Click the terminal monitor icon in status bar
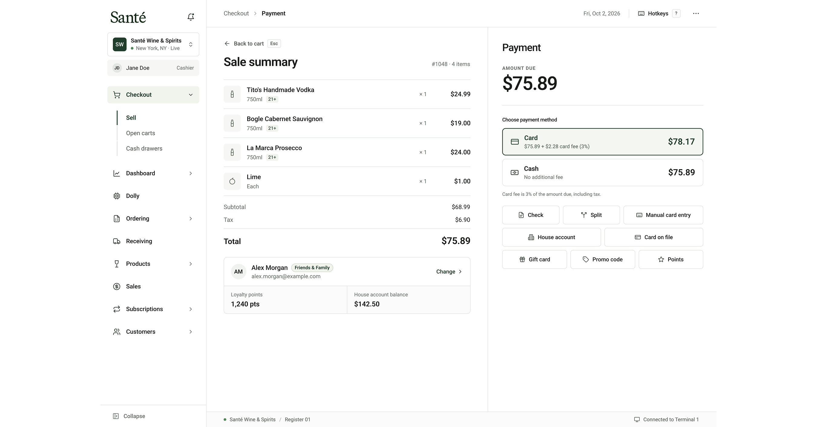The height and width of the screenshot is (427, 817). [x=637, y=419]
